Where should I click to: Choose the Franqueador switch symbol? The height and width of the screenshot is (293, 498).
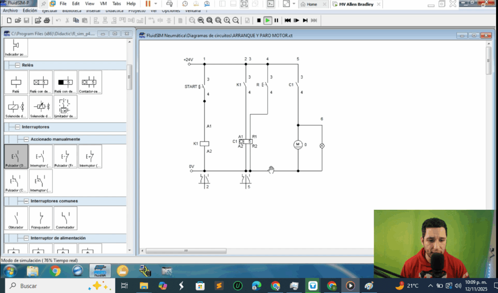[41, 218]
